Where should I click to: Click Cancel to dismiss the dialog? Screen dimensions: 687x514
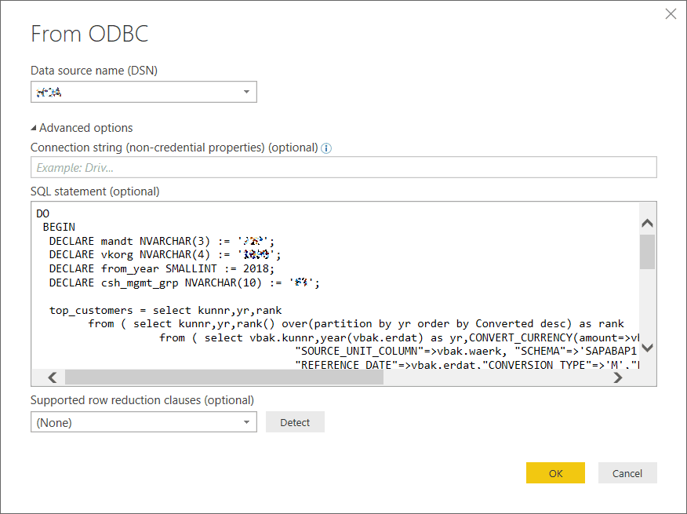627,473
